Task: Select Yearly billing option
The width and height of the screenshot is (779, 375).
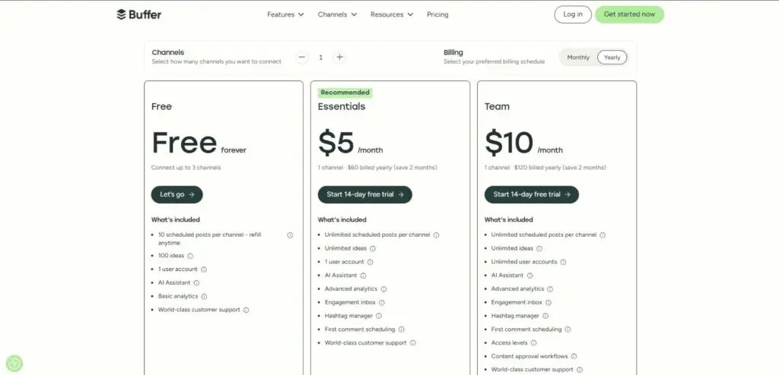Action: point(612,58)
